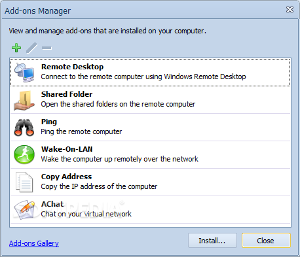
Task: Click the green plus add icon
Action: point(16,48)
